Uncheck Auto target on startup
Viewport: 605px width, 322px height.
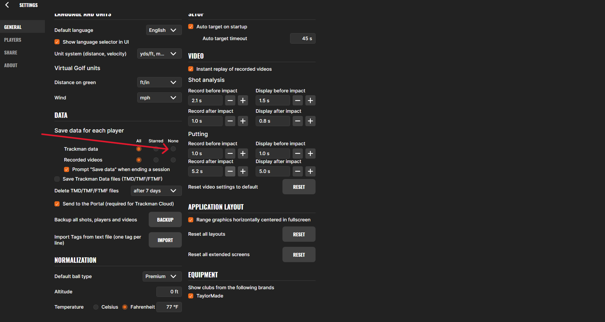coord(191,27)
